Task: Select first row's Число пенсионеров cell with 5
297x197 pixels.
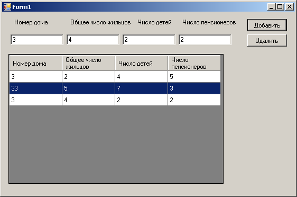Action: pyautogui.click(x=194, y=77)
